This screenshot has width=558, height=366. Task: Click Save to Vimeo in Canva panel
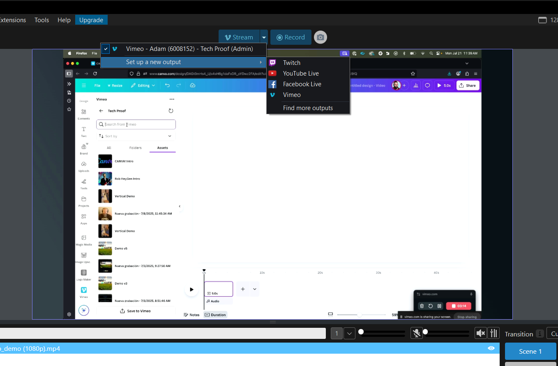click(136, 311)
